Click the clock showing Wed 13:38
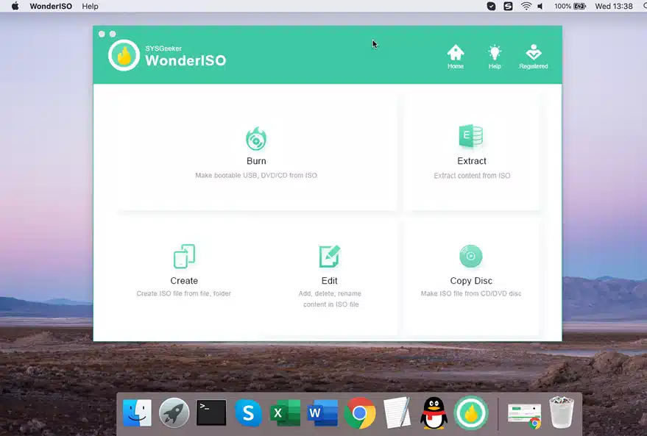The image size is (647, 436). (614, 6)
